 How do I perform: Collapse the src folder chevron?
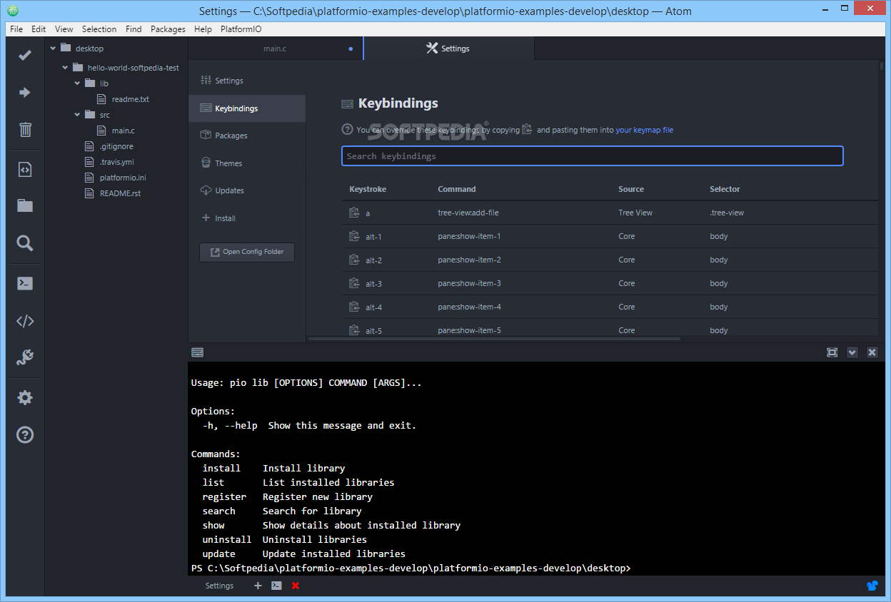[77, 115]
